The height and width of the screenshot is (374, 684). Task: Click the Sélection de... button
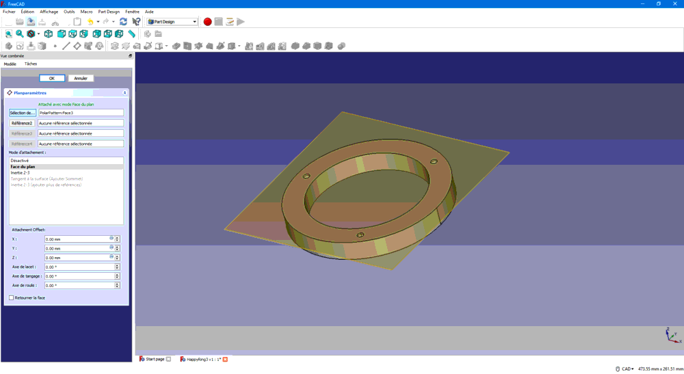(x=23, y=113)
